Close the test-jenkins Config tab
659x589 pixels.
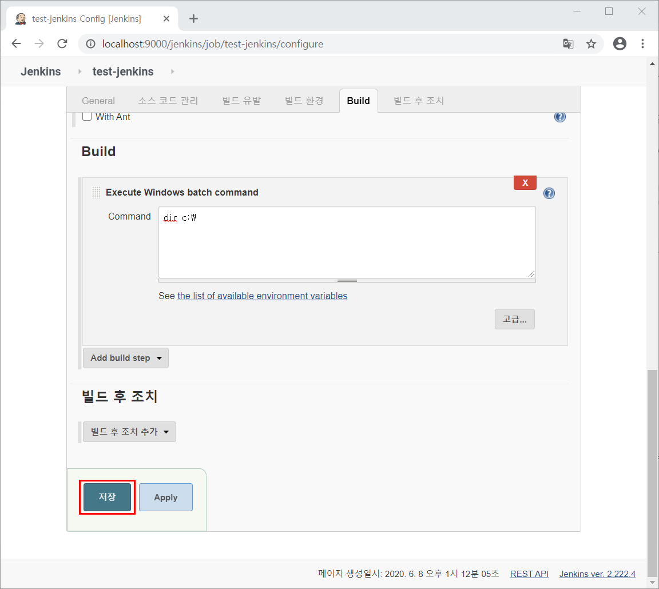[166, 18]
